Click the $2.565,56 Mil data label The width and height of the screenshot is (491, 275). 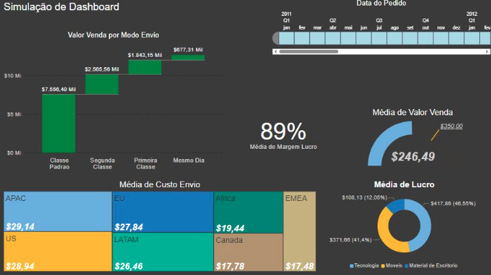[x=102, y=69]
